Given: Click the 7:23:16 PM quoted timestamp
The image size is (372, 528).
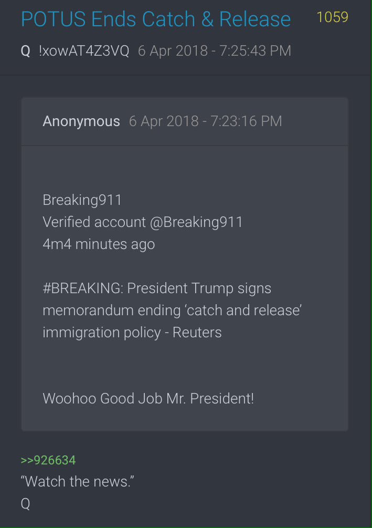Looking at the screenshot, I should point(246,121).
